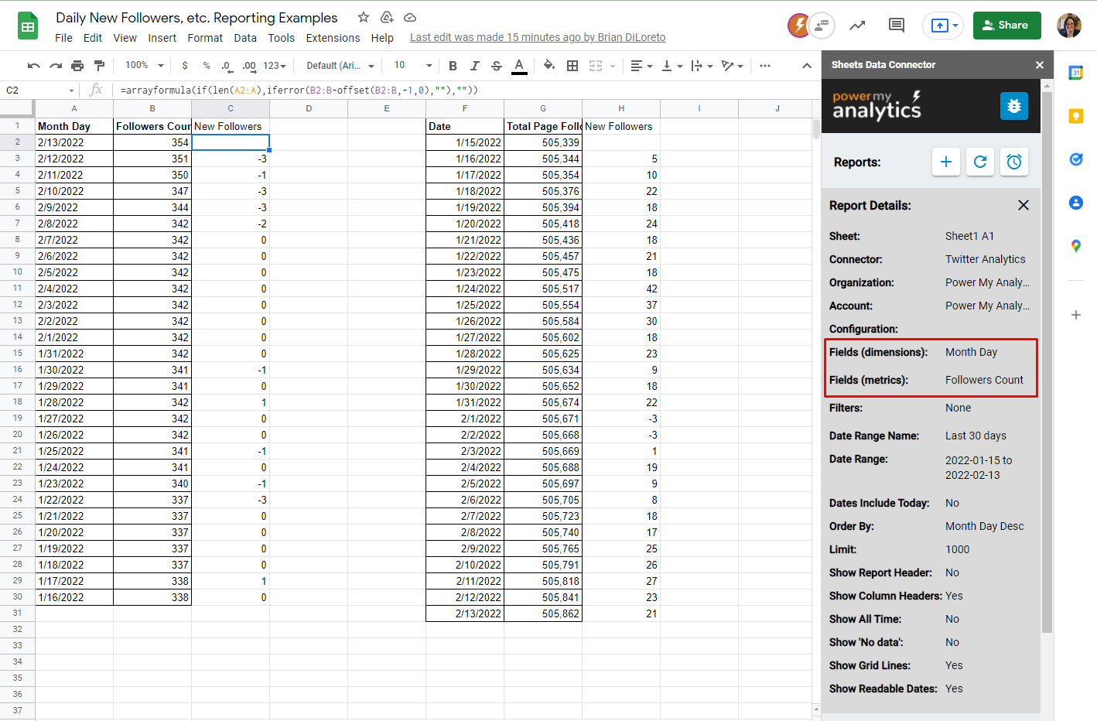Open the Extensions menu
This screenshot has height=721, width=1097.
point(333,38)
